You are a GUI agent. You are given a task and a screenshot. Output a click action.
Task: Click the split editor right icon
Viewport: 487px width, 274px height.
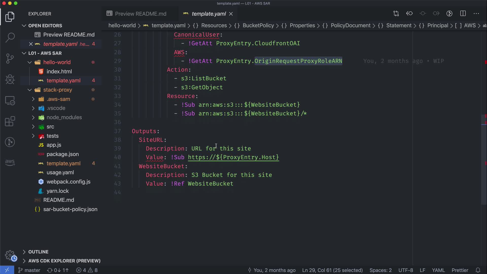click(463, 13)
